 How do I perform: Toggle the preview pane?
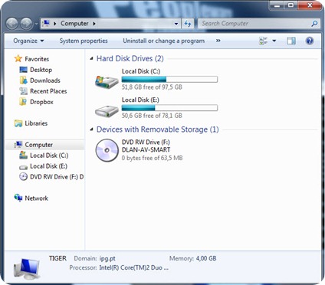coord(291,41)
